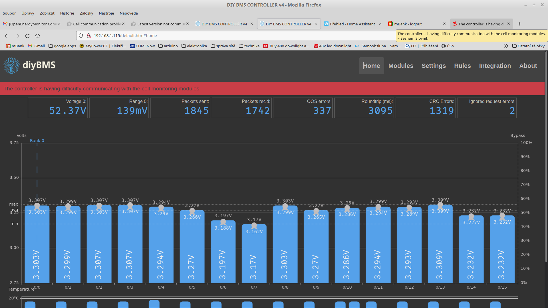Open the Settings page
548x308 pixels.
[x=434, y=66]
